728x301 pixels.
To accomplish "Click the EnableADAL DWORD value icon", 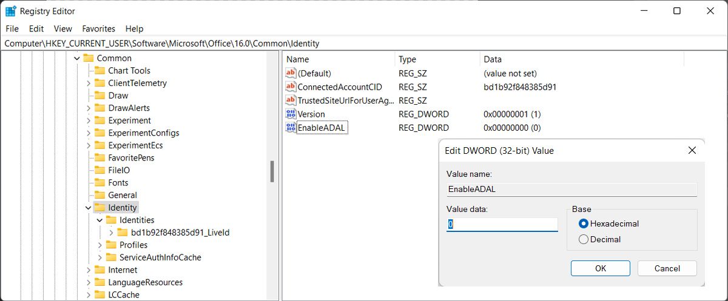I will click(291, 128).
